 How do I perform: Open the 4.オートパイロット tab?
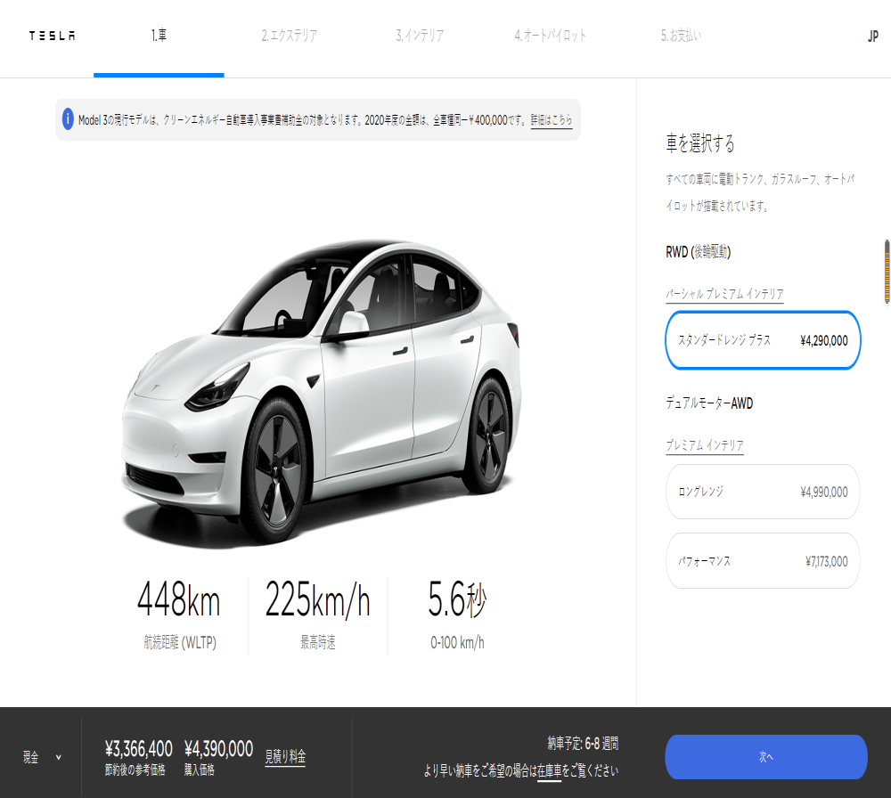click(550, 36)
